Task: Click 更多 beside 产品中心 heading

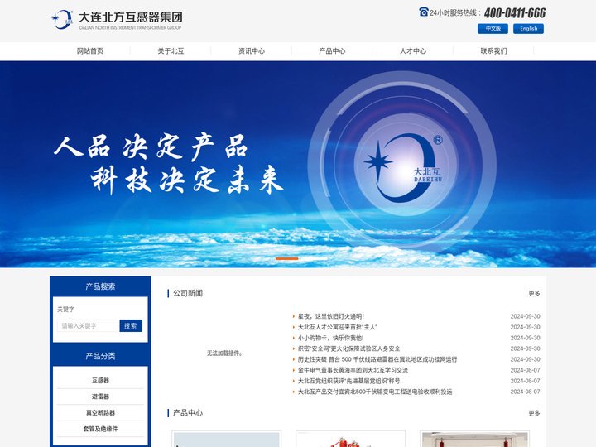Action: [x=534, y=413]
